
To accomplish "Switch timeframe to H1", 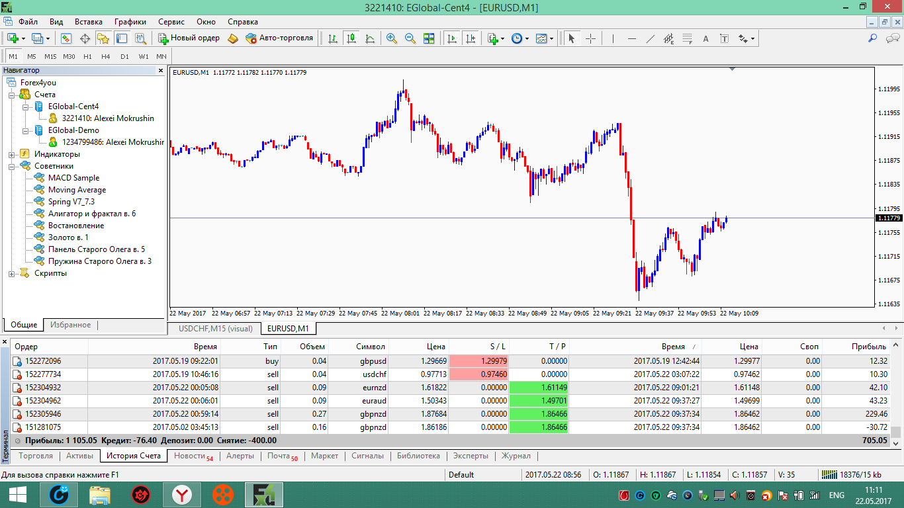I will pos(87,56).
